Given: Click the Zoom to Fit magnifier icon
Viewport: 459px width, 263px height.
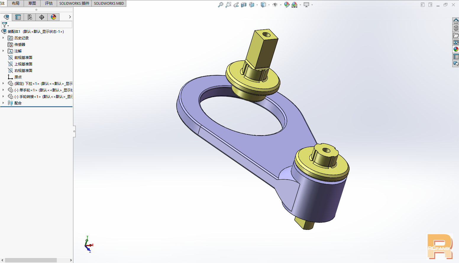Looking at the screenshot, I should pos(221,5).
